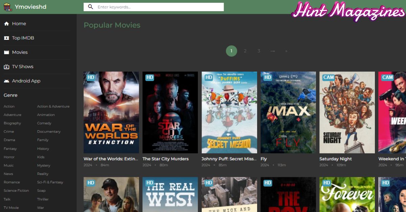Viewport: 406px width, 212px height.
Task: Open the Johnny Puff Secret Mission poster
Action: click(229, 112)
